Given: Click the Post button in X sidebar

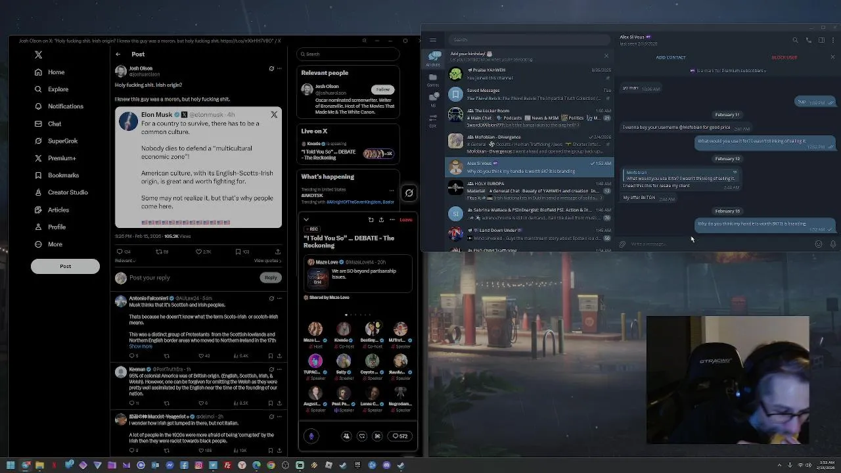Looking at the screenshot, I should point(65,266).
